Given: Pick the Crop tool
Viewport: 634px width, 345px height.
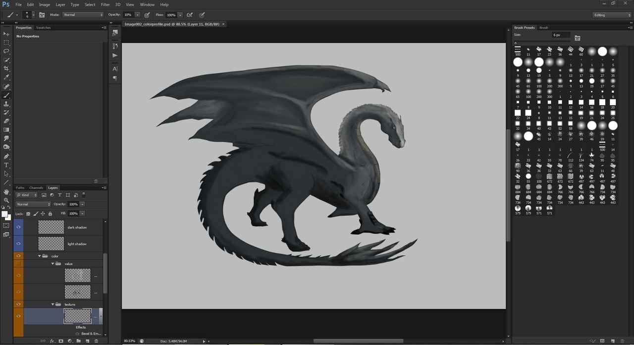Looking at the screenshot, I should coord(6,68).
